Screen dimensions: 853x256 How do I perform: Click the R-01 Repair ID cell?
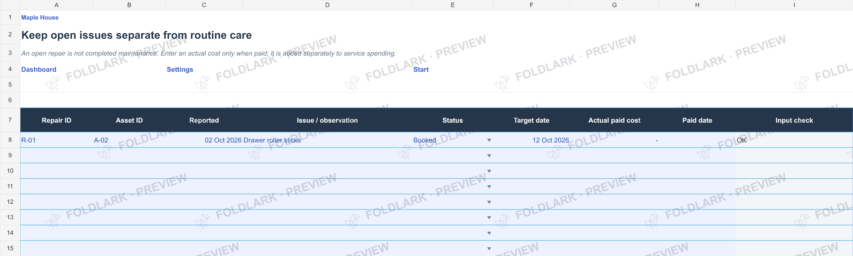[x=57, y=140]
